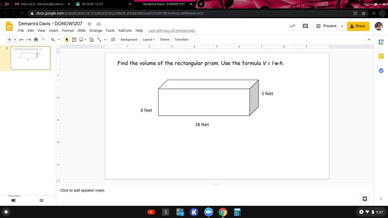
Task: Open the new slide layout dropdown arrow
Action: coord(15,40)
